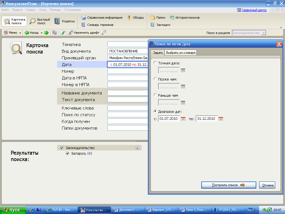285x214 pixels.
Task: Click the RU language indicator
Action: [250, 210]
